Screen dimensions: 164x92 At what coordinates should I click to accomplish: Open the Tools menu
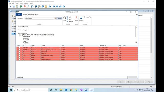[x=21, y=3]
